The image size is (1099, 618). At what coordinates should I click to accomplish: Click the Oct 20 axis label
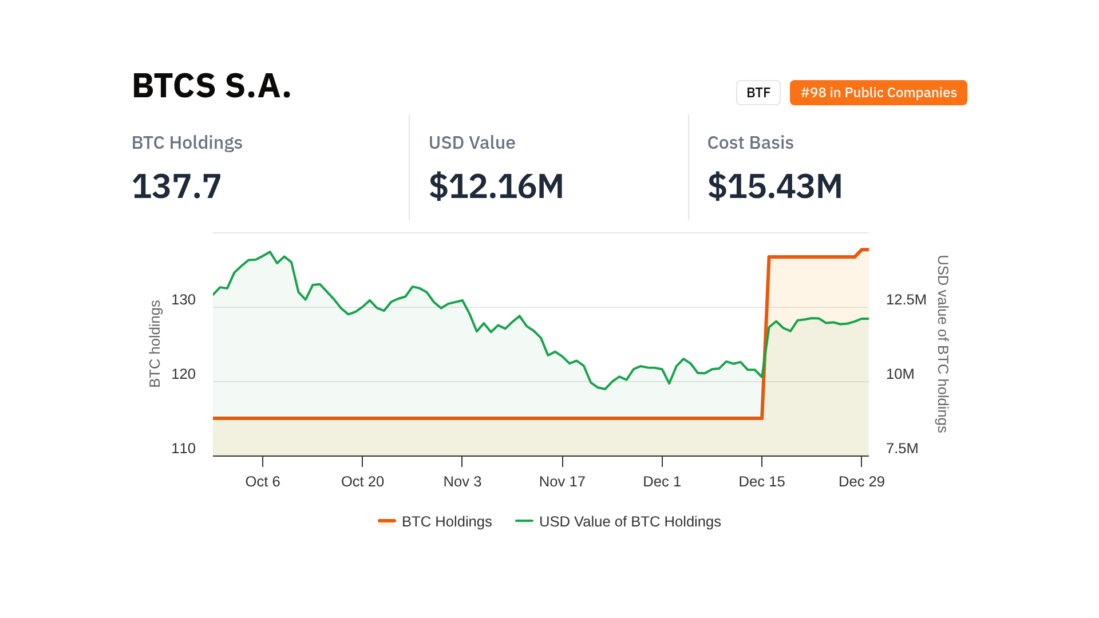pyautogui.click(x=362, y=481)
